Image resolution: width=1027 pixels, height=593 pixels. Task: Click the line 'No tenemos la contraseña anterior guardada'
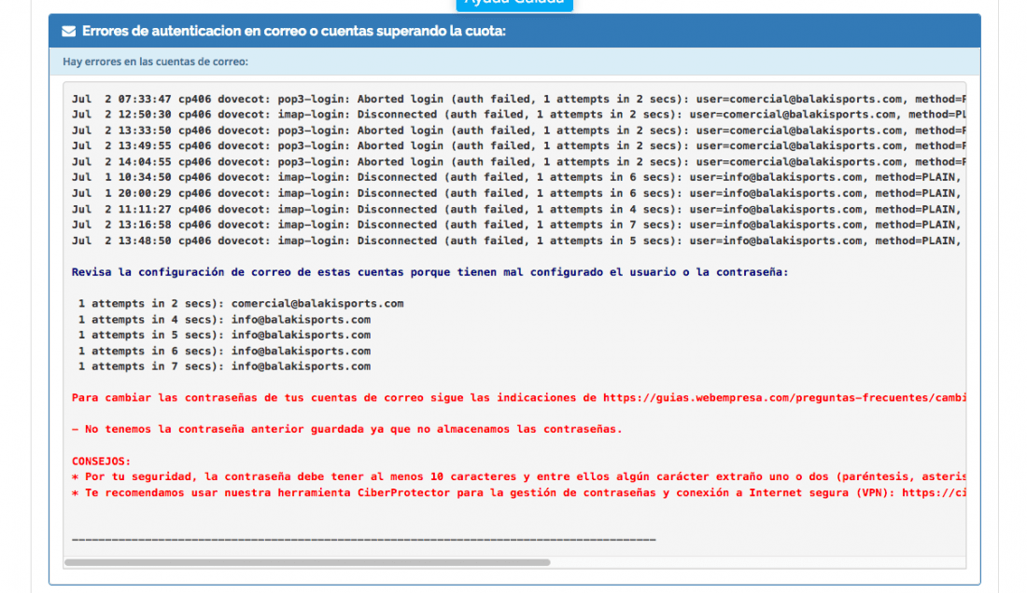click(x=347, y=430)
